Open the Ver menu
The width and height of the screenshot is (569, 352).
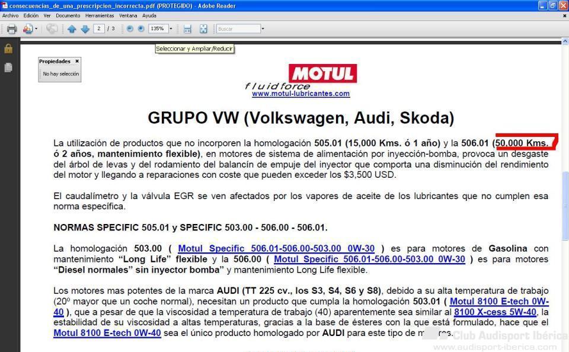(x=47, y=15)
